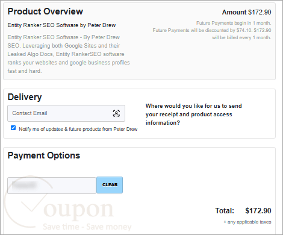The image size is (283, 235).
Task: Click the CLEAR coupon button
Action: point(110,185)
